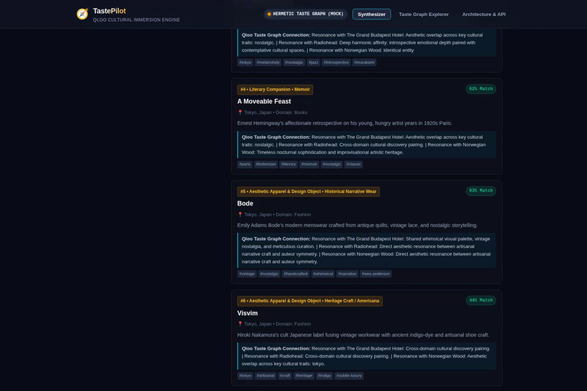Click the TastePilot compass logo icon
The height and width of the screenshot is (391, 587).
[x=82, y=14]
